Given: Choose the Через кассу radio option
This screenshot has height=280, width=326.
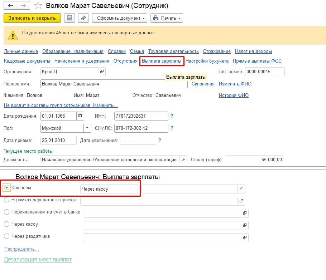Looking at the screenshot, I should 7,224.
